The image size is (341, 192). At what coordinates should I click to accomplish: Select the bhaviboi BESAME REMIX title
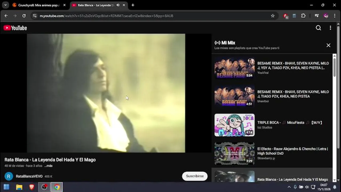tap(293, 94)
